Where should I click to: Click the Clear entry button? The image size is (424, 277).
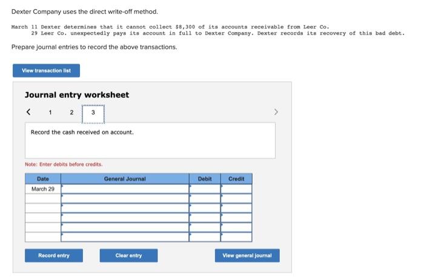128,255
